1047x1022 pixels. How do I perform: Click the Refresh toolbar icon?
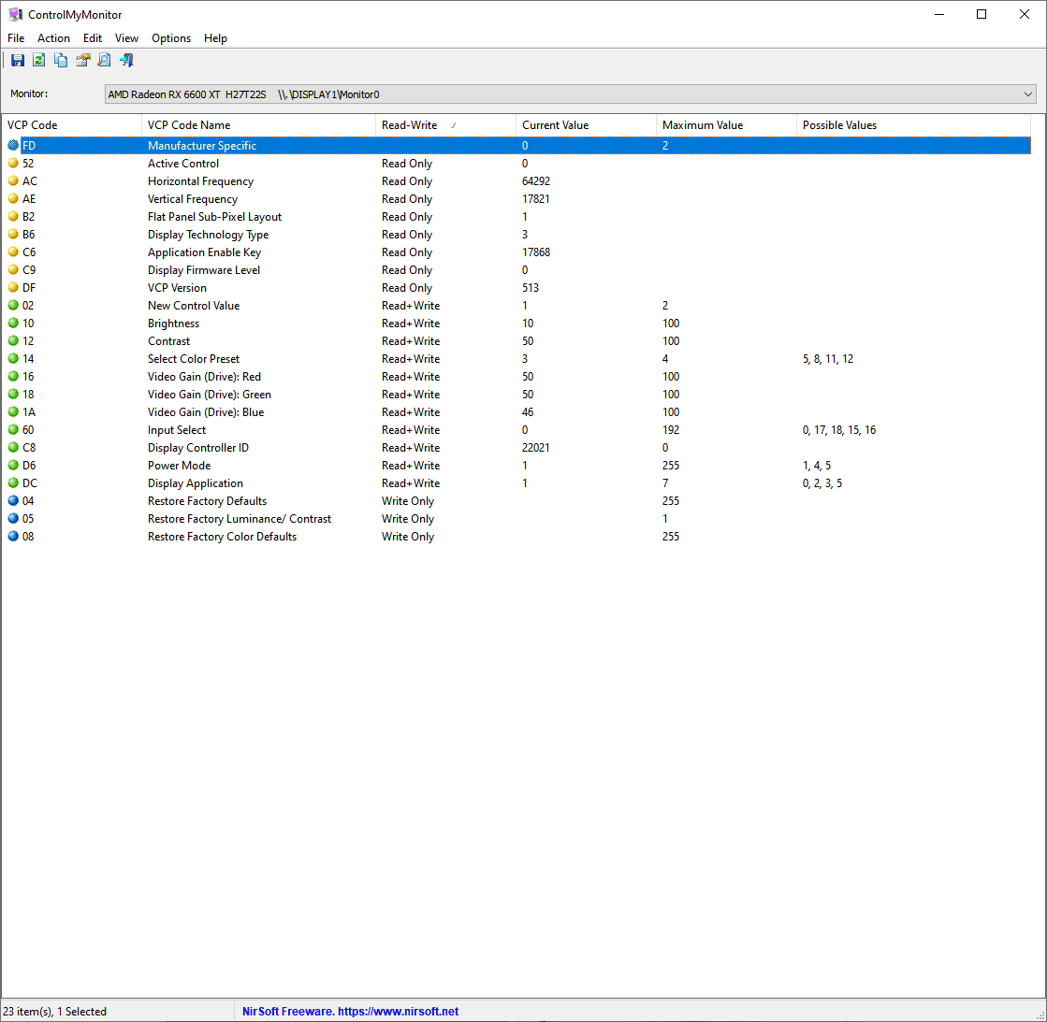pyautogui.click(x=39, y=60)
